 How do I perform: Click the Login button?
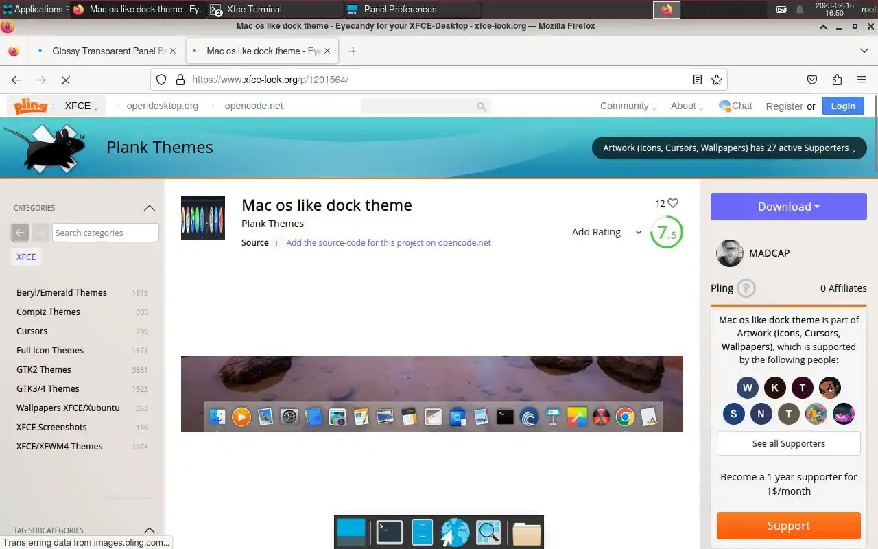tap(843, 106)
